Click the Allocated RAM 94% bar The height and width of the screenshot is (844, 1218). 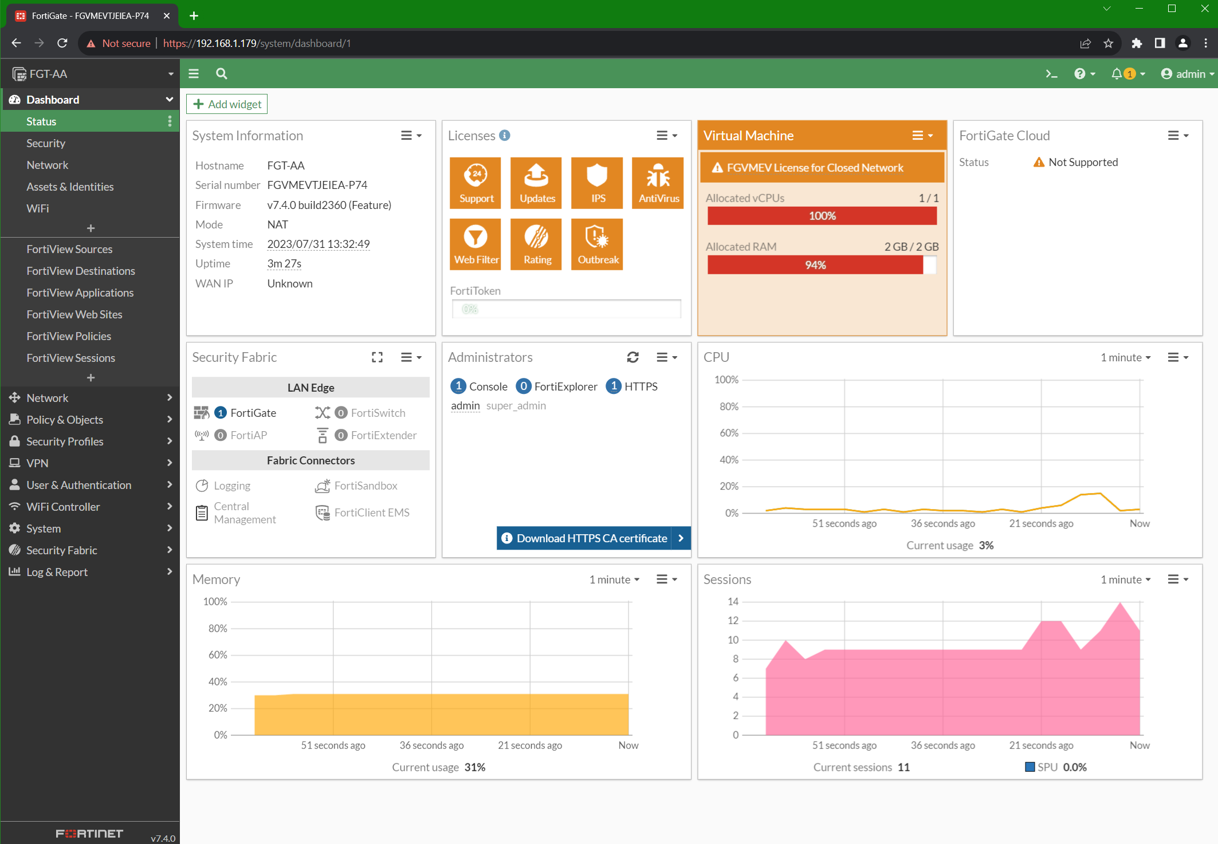coord(822,265)
